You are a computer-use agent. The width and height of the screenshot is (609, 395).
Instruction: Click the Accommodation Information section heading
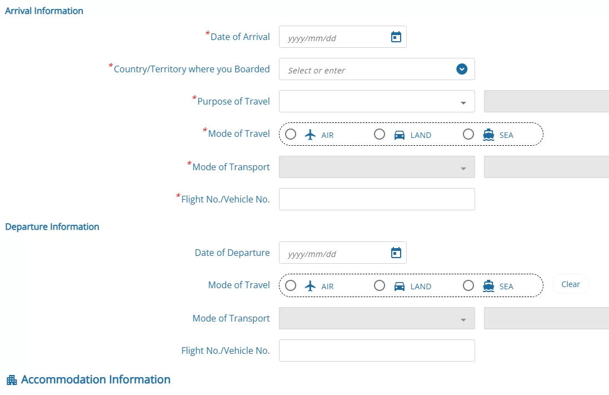(96, 379)
